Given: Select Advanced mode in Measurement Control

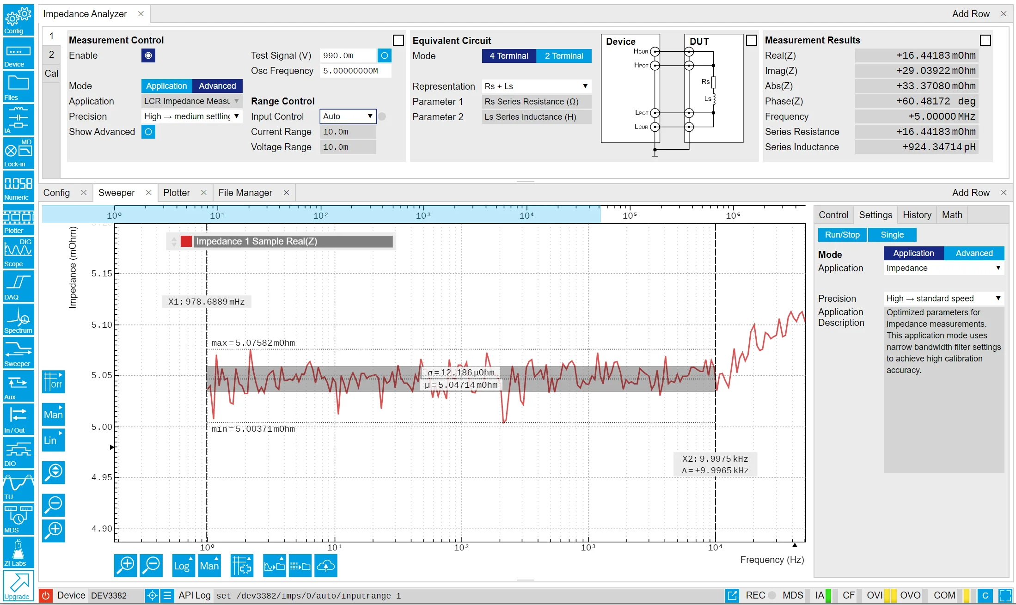Looking at the screenshot, I should pyautogui.click(x=217, y=86).
